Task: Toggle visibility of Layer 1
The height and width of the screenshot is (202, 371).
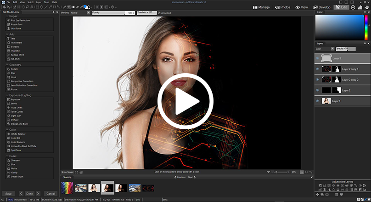Action: (x=317, y=101)
